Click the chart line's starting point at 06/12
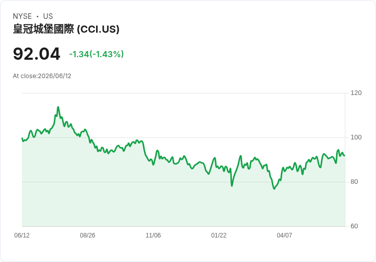This screenshot has height=262, width=376. [22, 138]
